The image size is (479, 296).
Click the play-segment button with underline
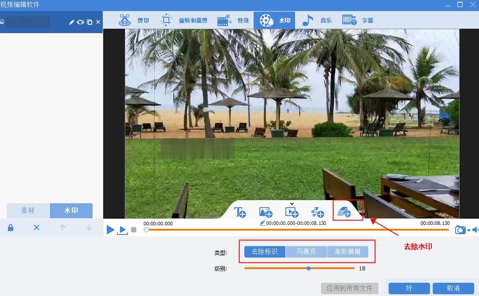coord(123,230)
